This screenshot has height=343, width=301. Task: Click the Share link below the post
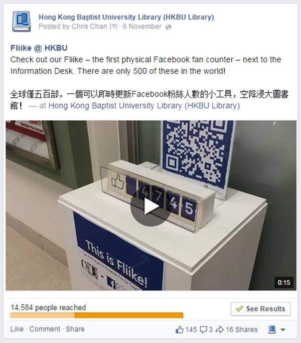pos(75,329)
